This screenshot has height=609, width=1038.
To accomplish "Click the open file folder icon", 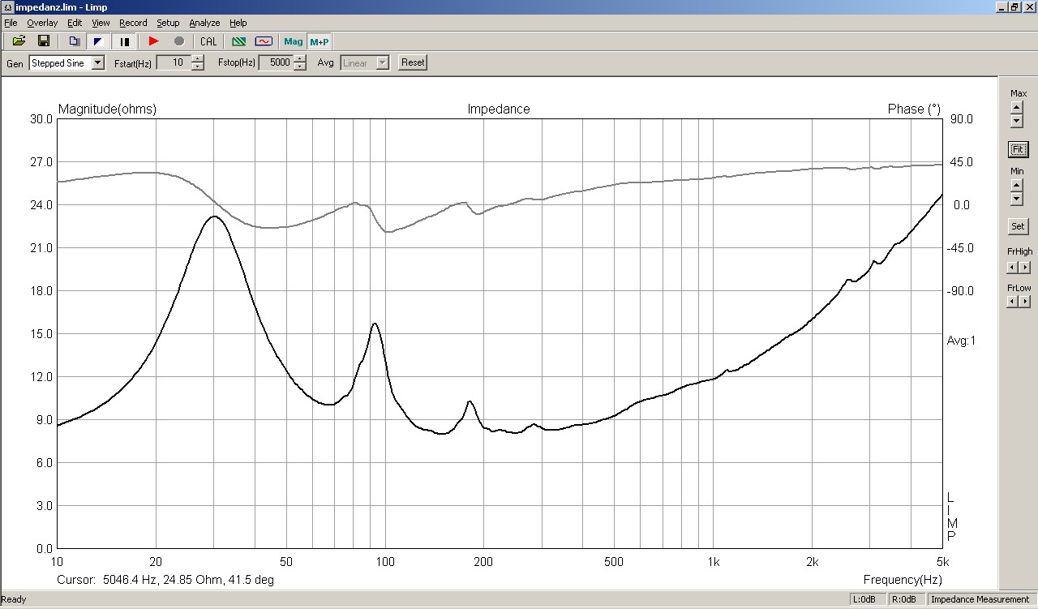I will [x=19, y=41].
